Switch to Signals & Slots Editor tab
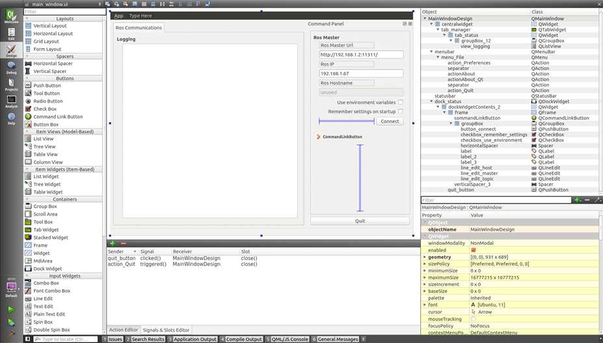The height and width of the screenshot is (343, 603). pos(166,330)
